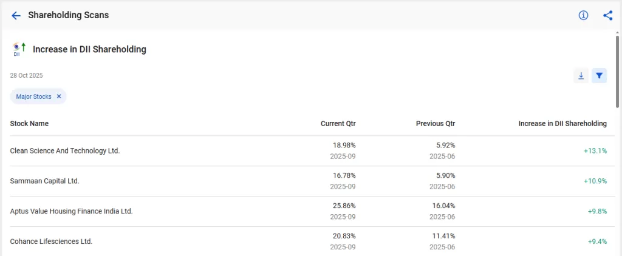Viewport: 622px width, 256px height.
Task: Click the Shareholding Scans page title
Action: pos(69,15)
